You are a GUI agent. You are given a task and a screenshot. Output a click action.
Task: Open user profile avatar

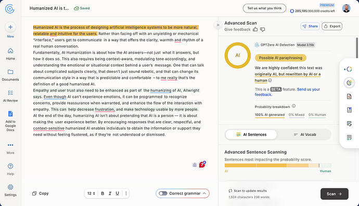tap(346, 8)
